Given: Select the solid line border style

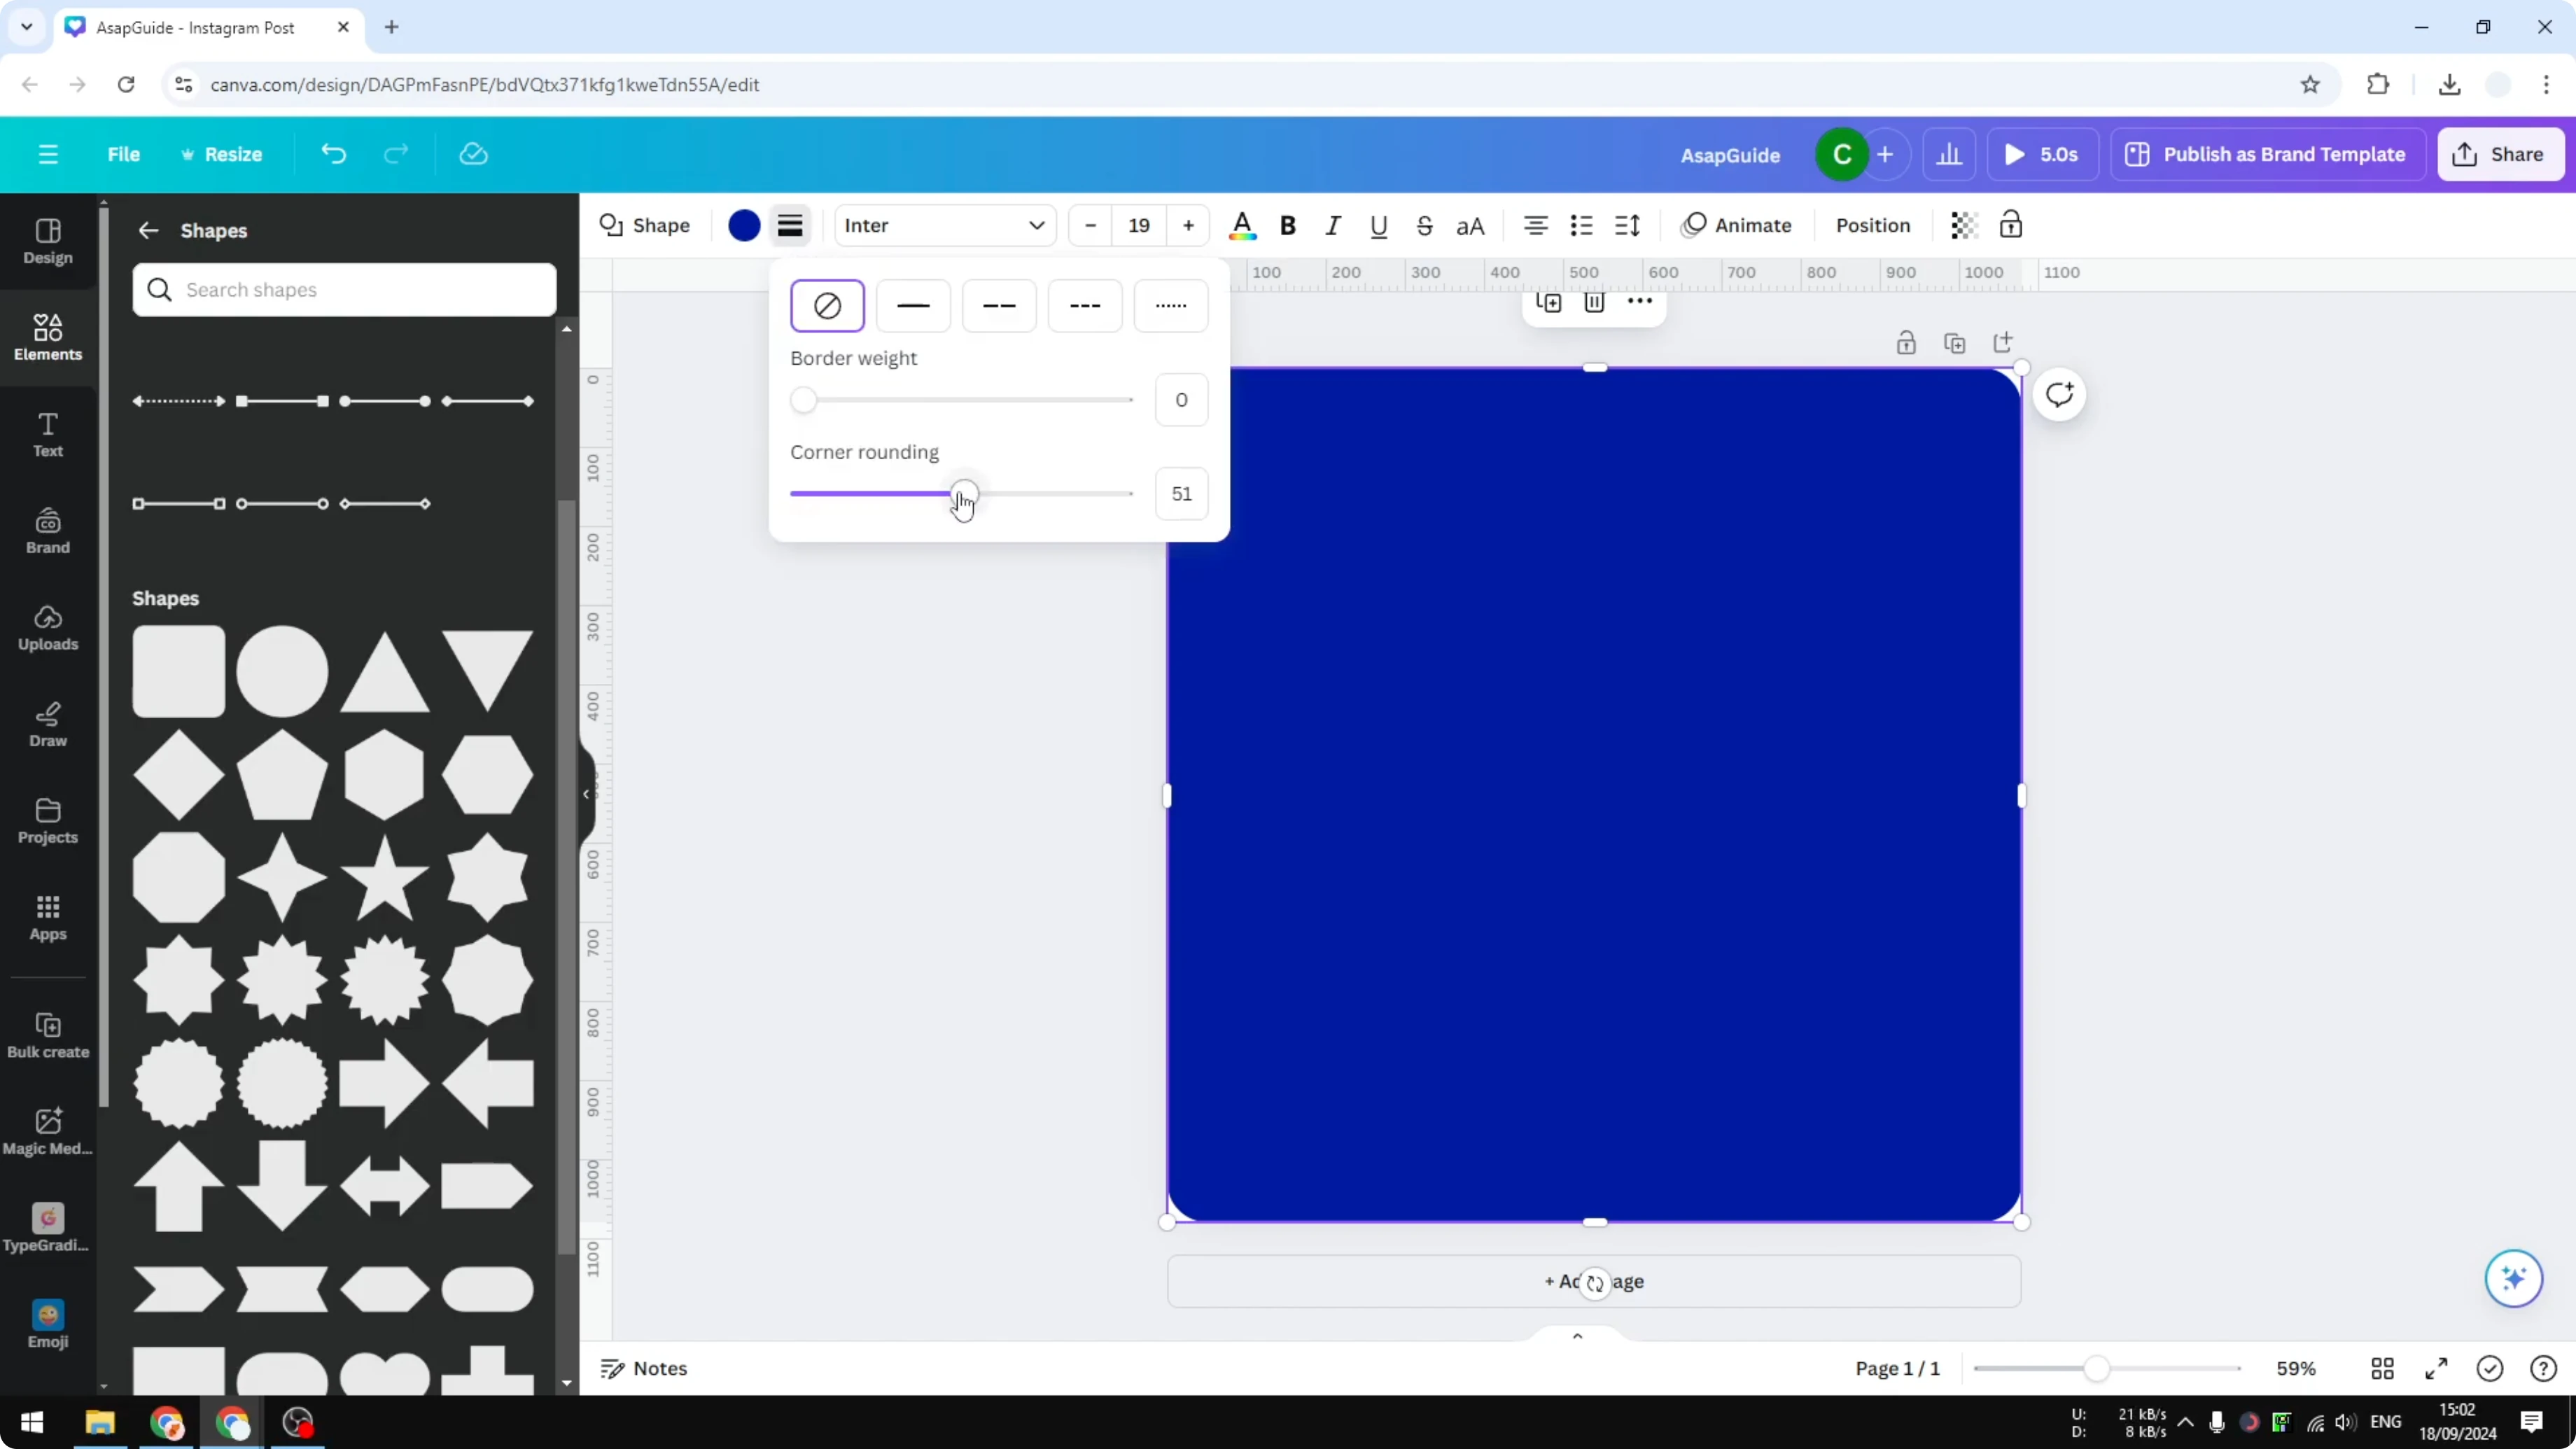Looking at the screenshot, I should click(913, 305).
